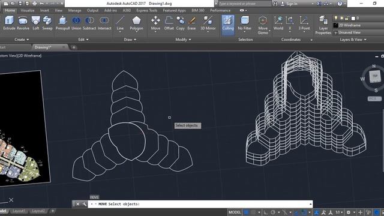Viewport: 384px width, 216px height.
Task: Open the Express Tools ribbon tab
Action: [x=146, y=10]
